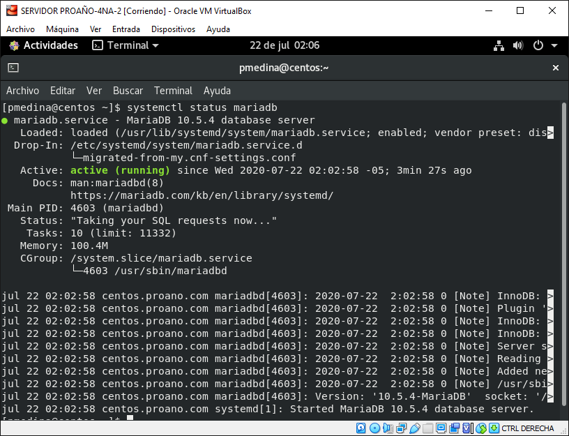Viewport: 569px width, 436px height.
Task: Click the GNOME volume speaker icon
Action: point(518,46)
